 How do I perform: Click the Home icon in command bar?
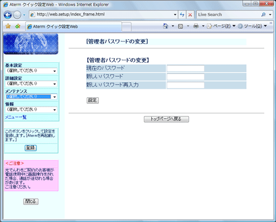166,26
